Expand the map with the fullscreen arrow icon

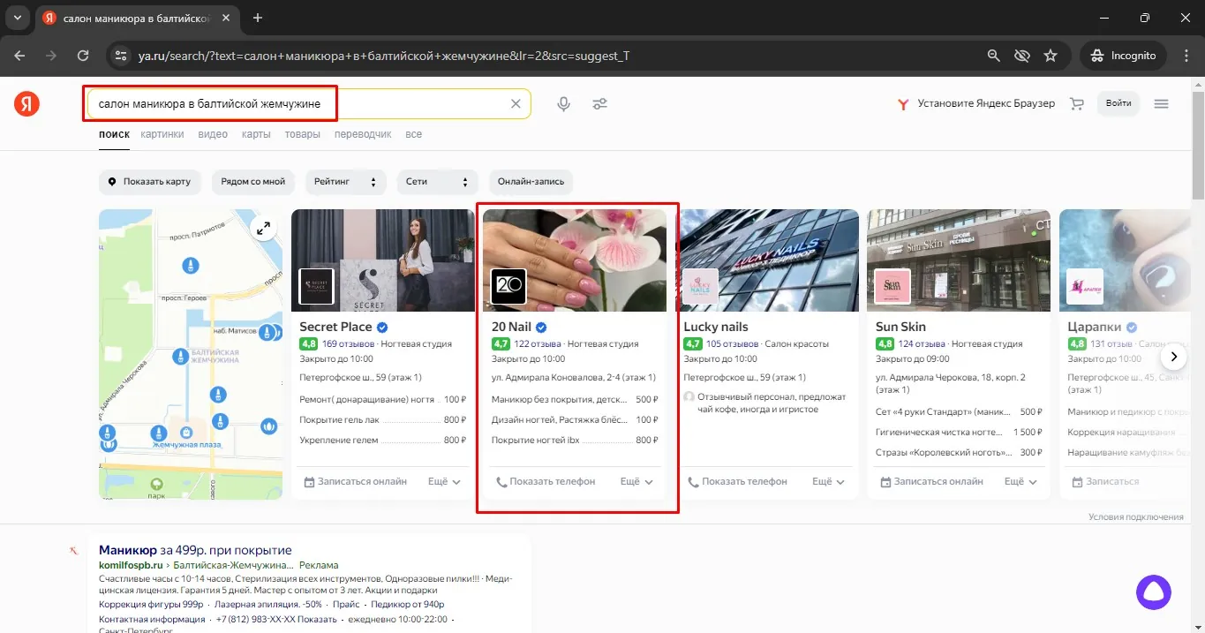point(263,229)
